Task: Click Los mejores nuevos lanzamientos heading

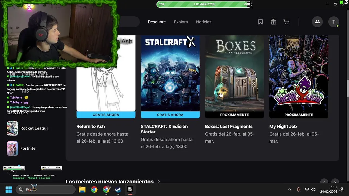Action: 109,182
